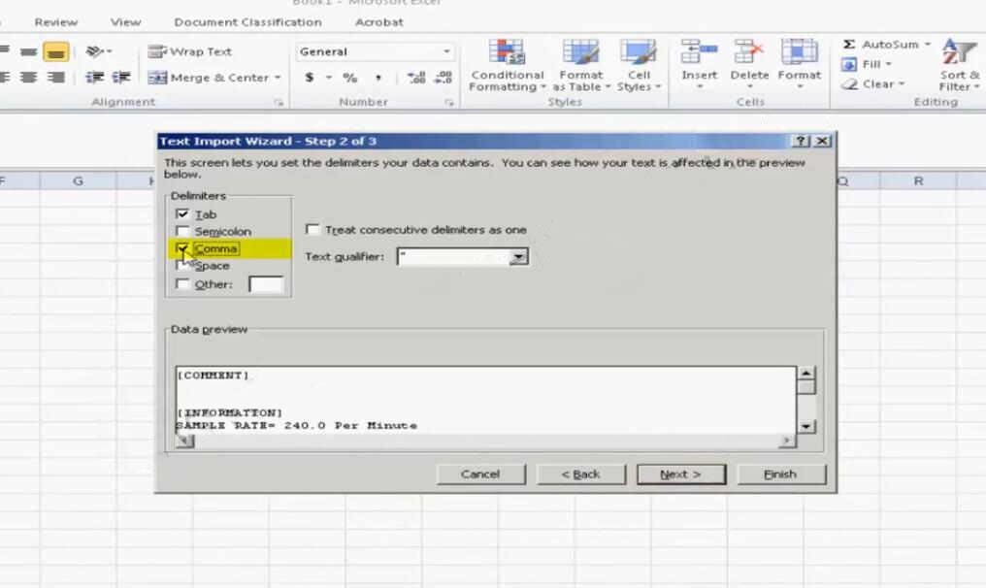Viewport: 986px width, 588px height.
Task: Apply Percent Style
Action: pyautogui.click(x=349, y=78)
